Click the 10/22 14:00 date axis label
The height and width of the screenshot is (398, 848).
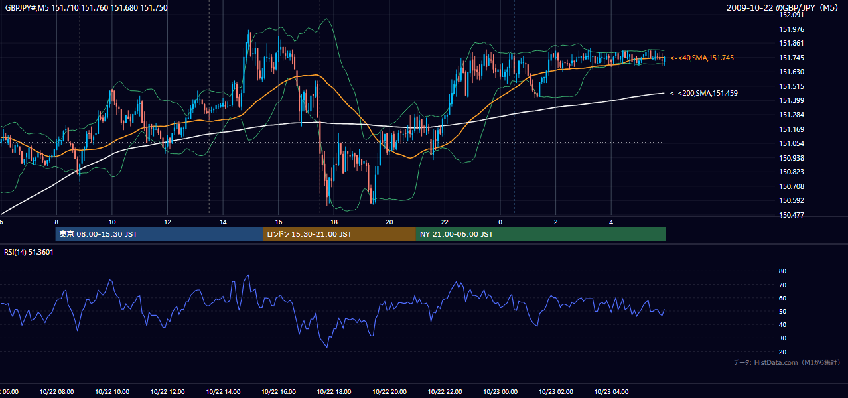[223, 392]
